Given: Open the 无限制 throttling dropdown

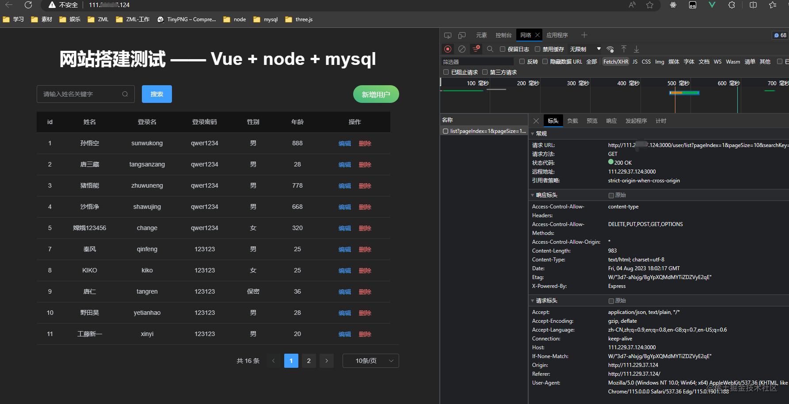Looking at the screenshot, I should 585,49.
